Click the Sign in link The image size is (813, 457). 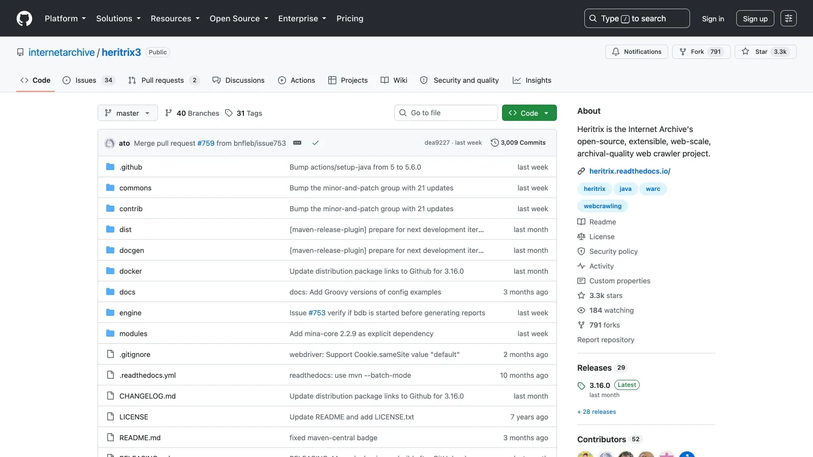click(x=713, y=19)
